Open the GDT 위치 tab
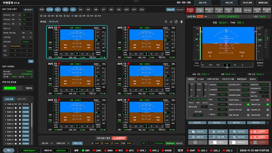This screenshot has width=272, height=153. pyautogui.click(x=21, y=99)
